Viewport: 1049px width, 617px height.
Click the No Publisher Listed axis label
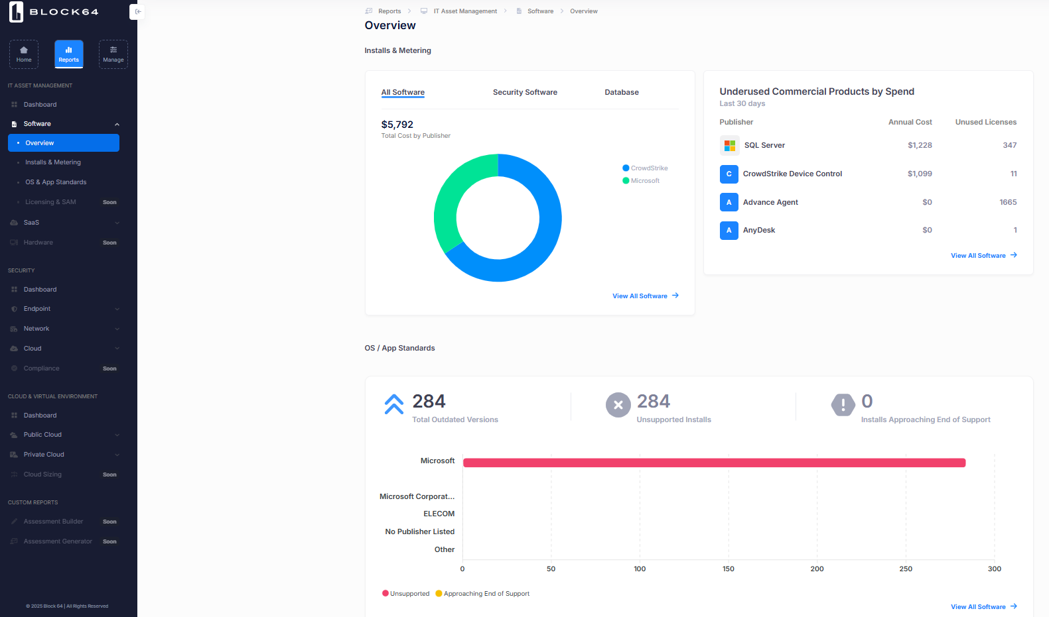pos(420,532)
